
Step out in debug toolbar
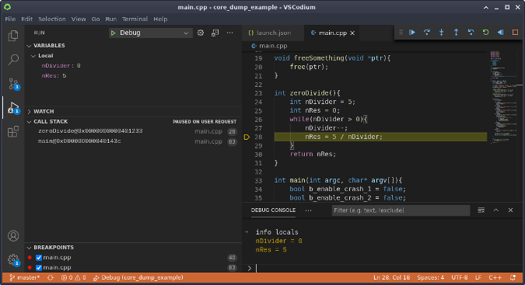[457, 33]
